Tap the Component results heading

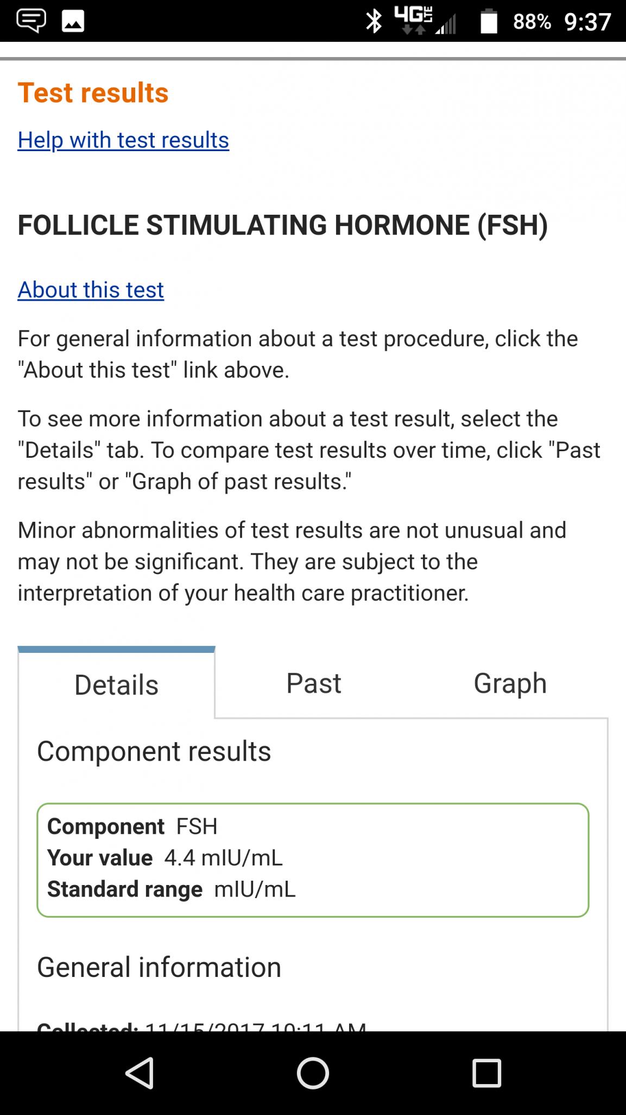154,751
